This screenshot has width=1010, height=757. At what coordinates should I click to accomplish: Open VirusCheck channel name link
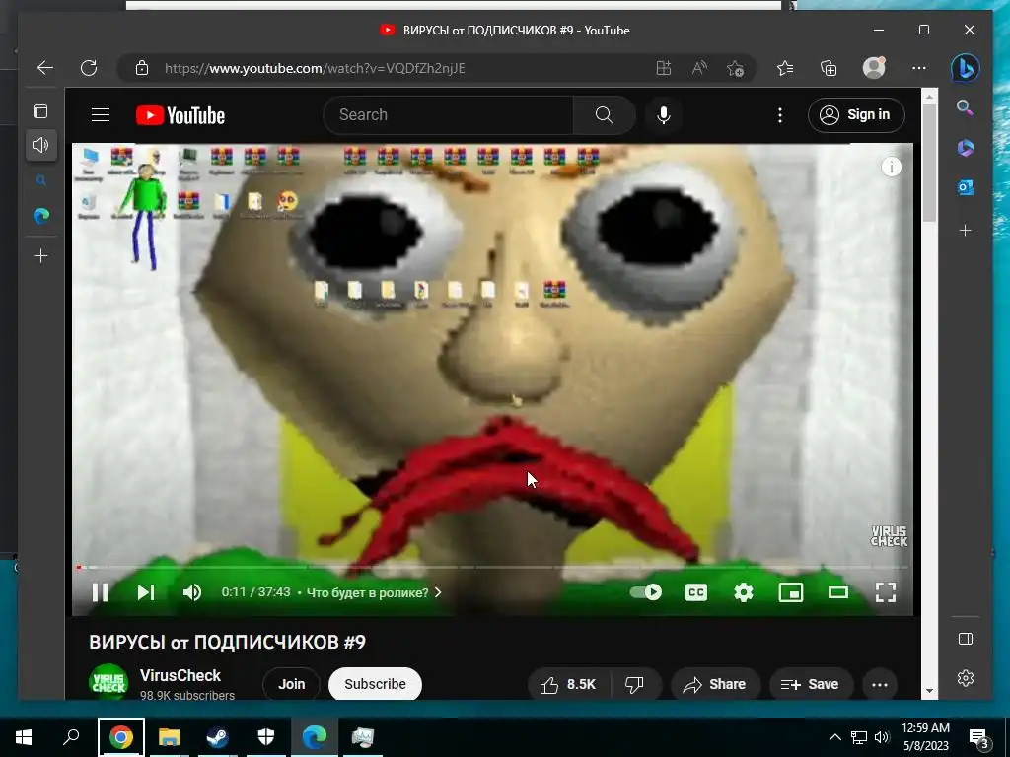(x=180, y=676)
